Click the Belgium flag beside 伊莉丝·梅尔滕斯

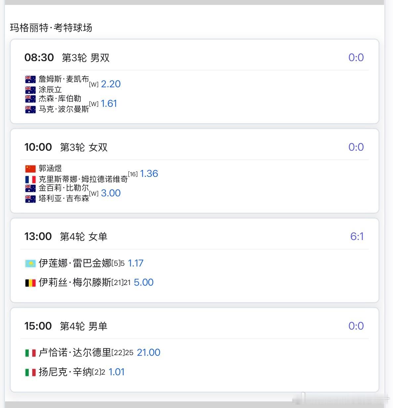[x=30, y=283]
